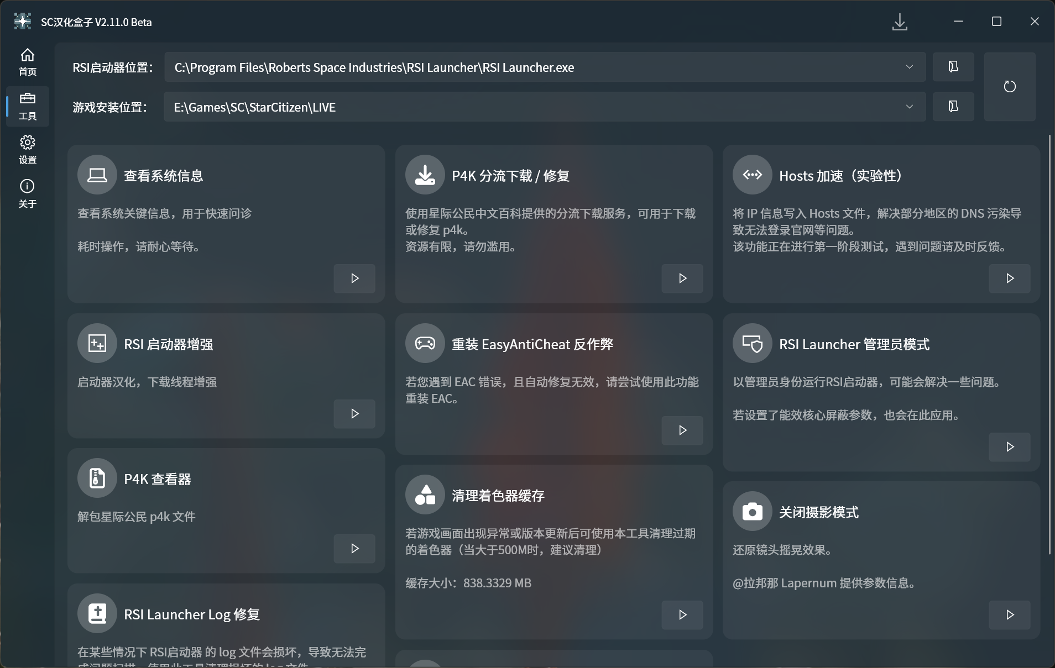
Task: Click the RSI Launcher Log 修复 book icon
Action: point(97,614)
